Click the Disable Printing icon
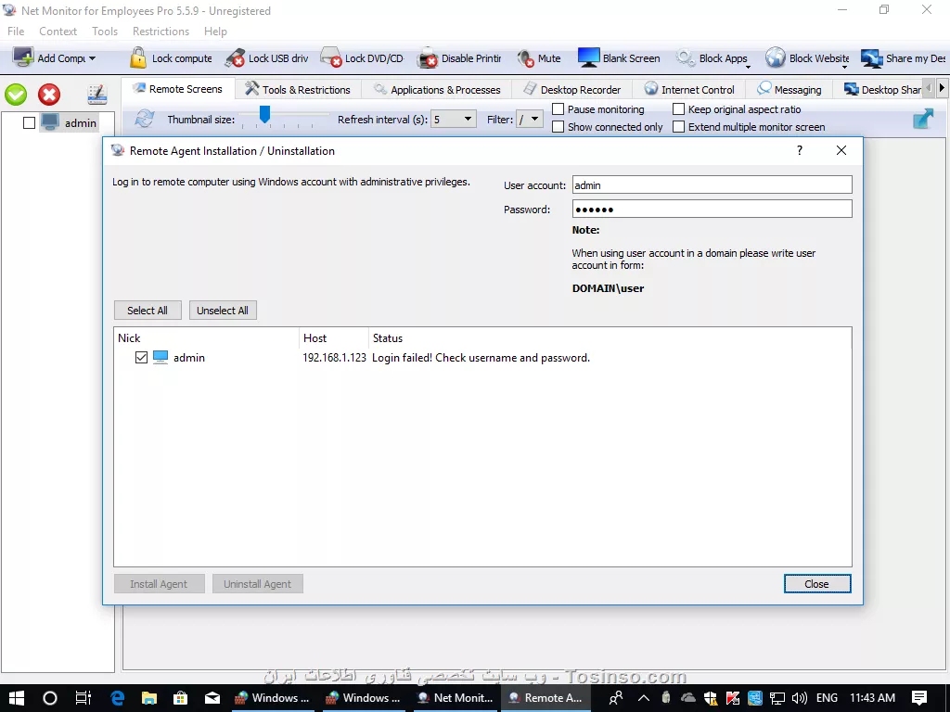Image resolution: width=950 pixels, height=712 pixels. pyautogui.click(x=428, y=58)
